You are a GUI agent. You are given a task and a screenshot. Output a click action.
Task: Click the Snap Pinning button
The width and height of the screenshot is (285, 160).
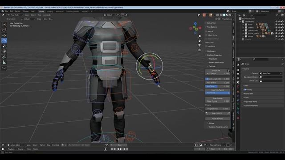(x=217, y=98)
